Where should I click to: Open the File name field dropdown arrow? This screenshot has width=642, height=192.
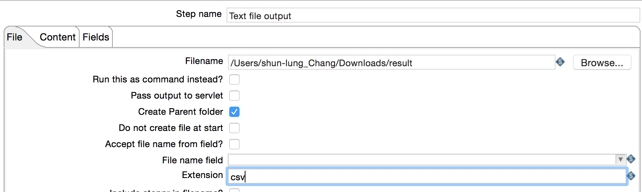point(621,159)
